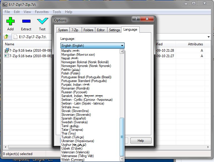Image resolution: width=214 pixels, height=162 pixels.
Task: Select Serbian - Cyrillic language
Action: click(90, 100)
